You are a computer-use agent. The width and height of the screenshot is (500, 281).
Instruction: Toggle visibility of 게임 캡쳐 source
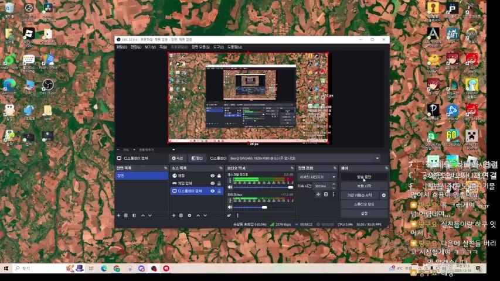point(212,183)
